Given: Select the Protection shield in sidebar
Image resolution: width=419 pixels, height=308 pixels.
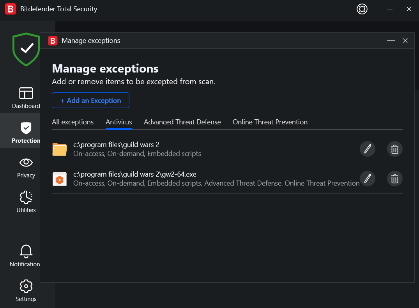Looking at the screenshot, I should coord(26,133).
